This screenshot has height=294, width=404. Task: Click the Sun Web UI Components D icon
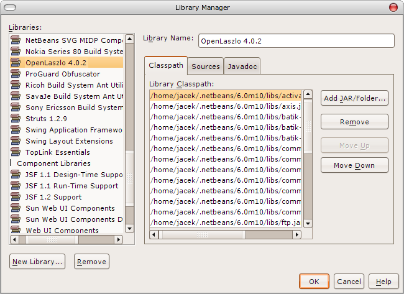(16, 219)
